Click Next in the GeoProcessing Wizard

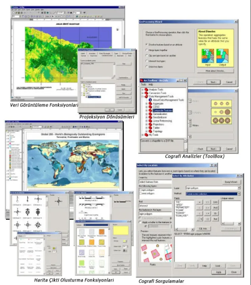pos(213,82)
